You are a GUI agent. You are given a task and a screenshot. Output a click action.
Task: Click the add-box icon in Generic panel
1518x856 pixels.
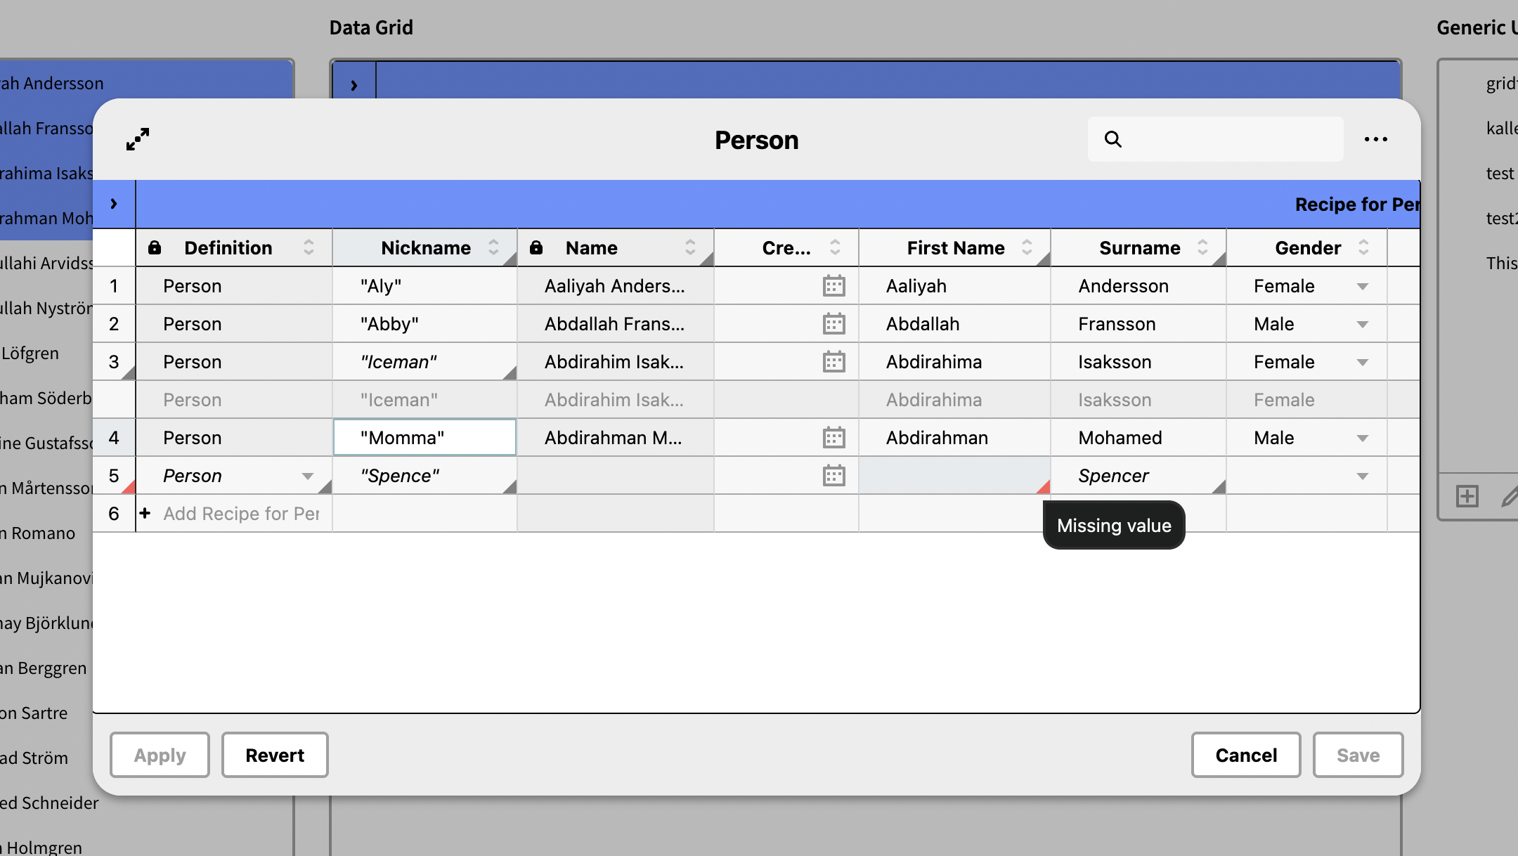(x=1467, y=496)
